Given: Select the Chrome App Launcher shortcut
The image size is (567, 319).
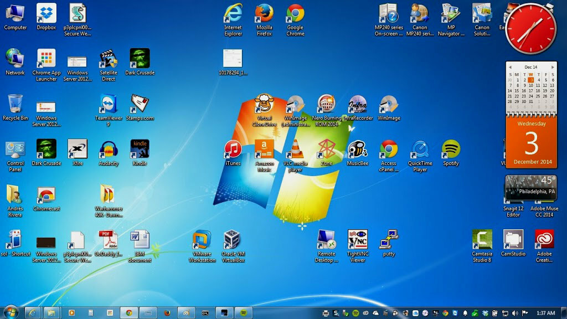Looking at the screenshot, I should pos(47,65).
